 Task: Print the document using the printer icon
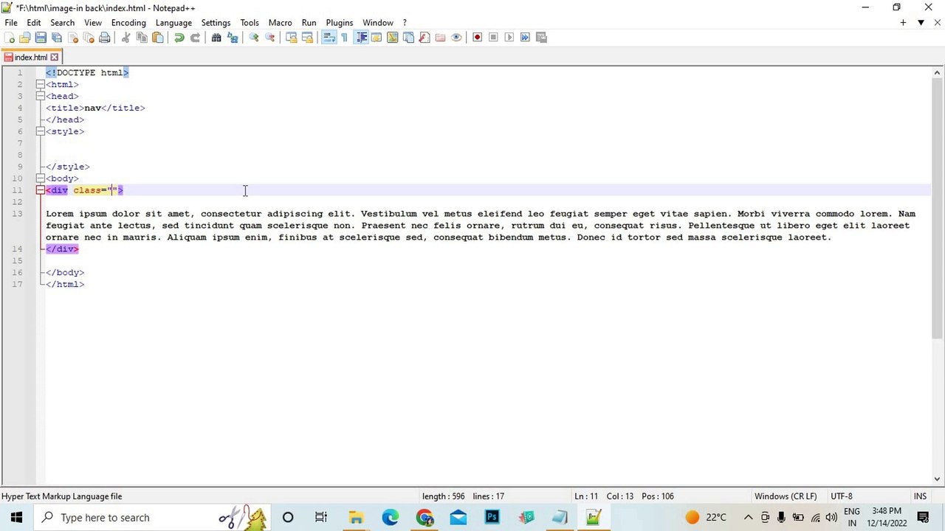pos(105,38)
